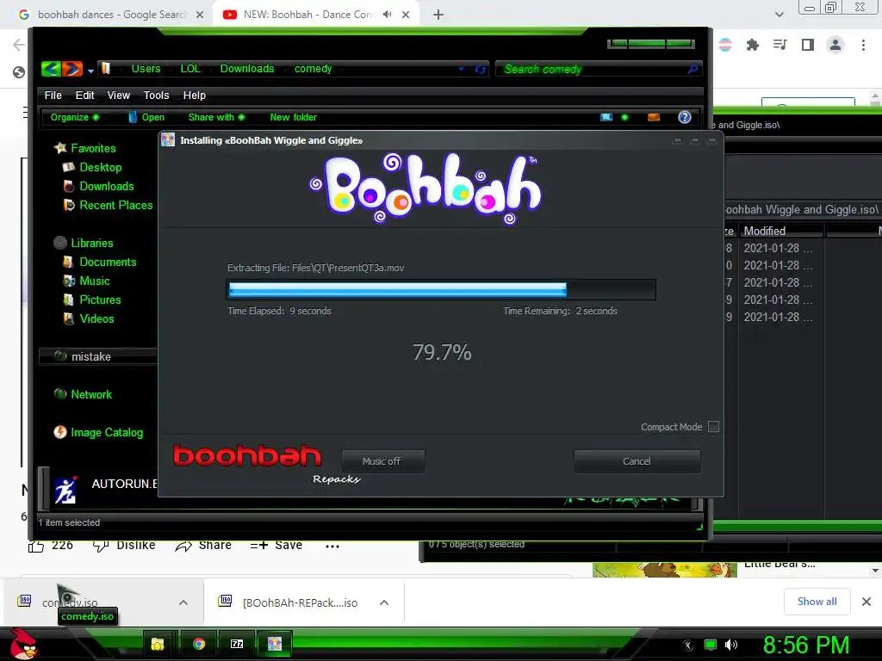Enable the Compact Mode checkbox
Viewport: 882px width, 661px height.
(713, 427)
